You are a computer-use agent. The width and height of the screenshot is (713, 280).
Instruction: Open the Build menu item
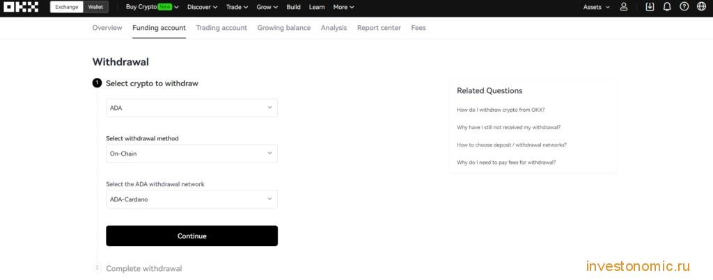click(x=293, y=7)
